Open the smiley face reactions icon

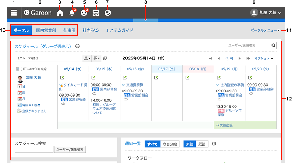pyautogui.click(x=83, y=13)
